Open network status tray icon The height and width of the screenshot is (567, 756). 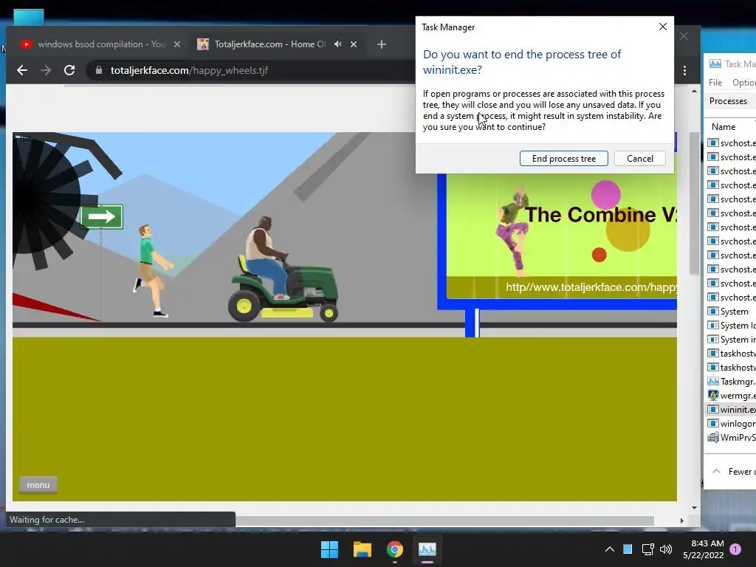(648, 549)
